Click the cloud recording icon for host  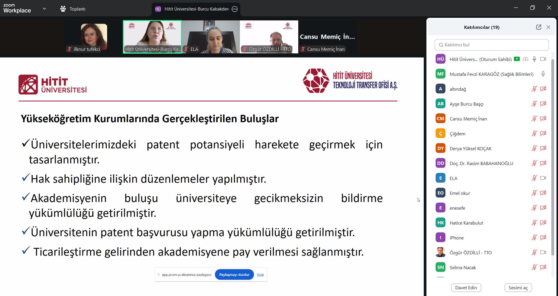[526, 59]
